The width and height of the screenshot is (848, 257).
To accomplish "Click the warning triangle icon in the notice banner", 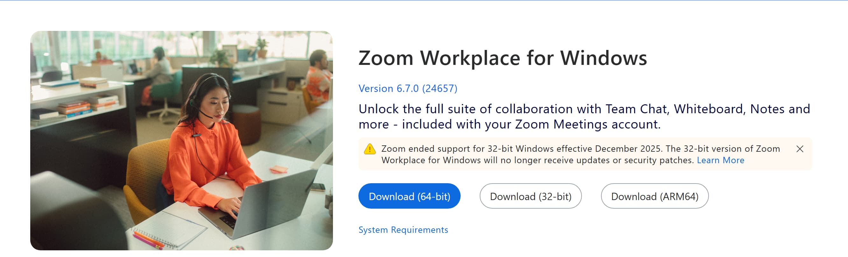I will 370,149.
